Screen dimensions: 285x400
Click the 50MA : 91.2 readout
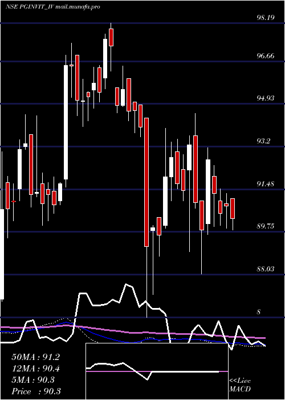(x=35, y=357)
